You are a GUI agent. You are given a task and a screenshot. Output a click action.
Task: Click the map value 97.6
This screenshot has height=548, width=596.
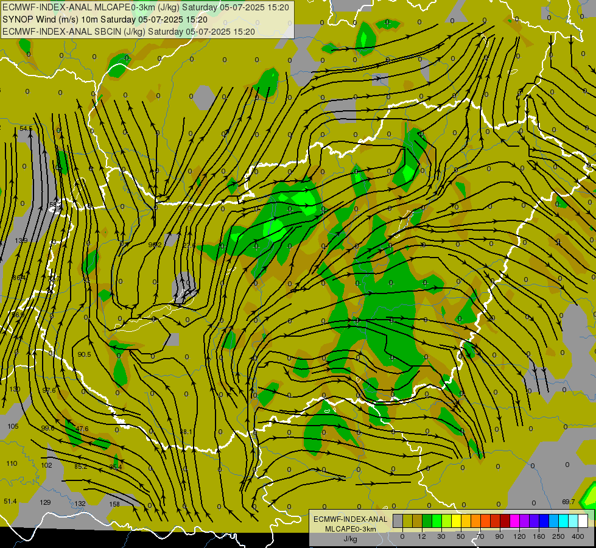pyautogui.click(x=49, y=390)
